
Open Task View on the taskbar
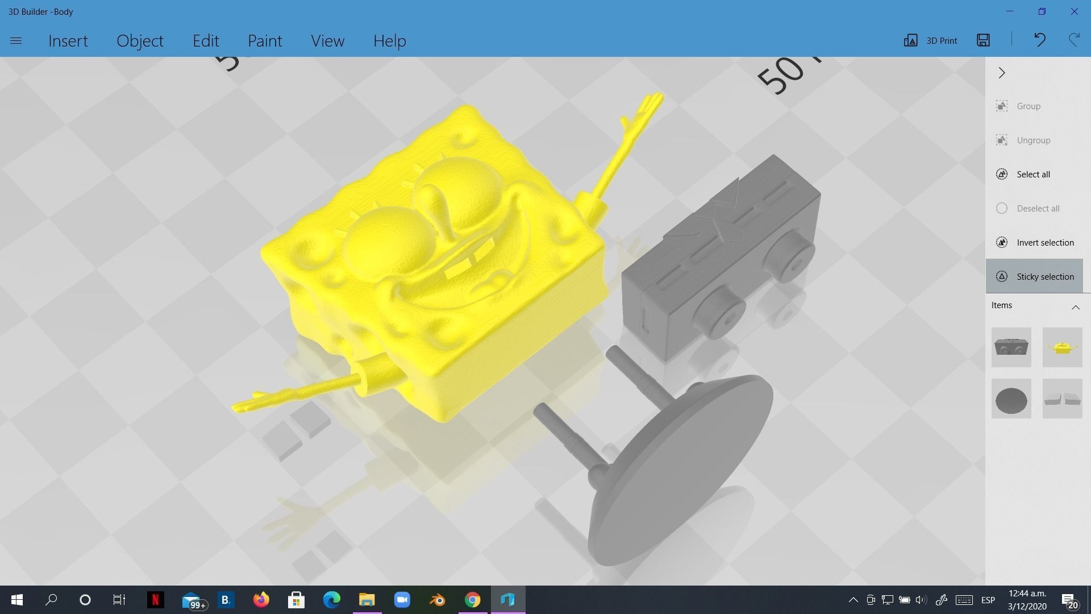(119, 600)
